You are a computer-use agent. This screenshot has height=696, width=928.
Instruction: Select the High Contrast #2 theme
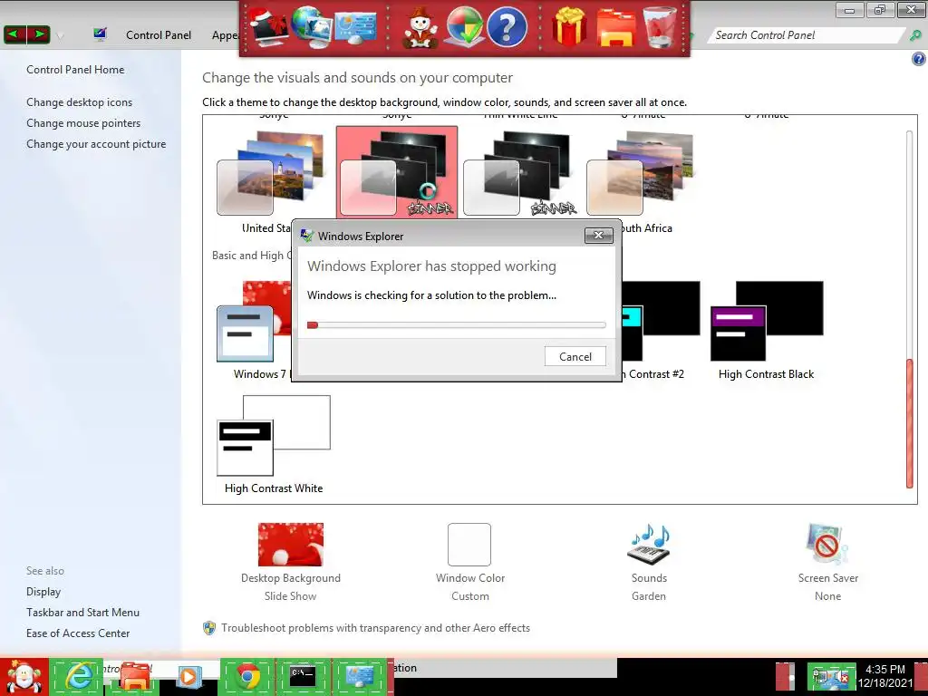pyautogui.click(x=662, y=330)
